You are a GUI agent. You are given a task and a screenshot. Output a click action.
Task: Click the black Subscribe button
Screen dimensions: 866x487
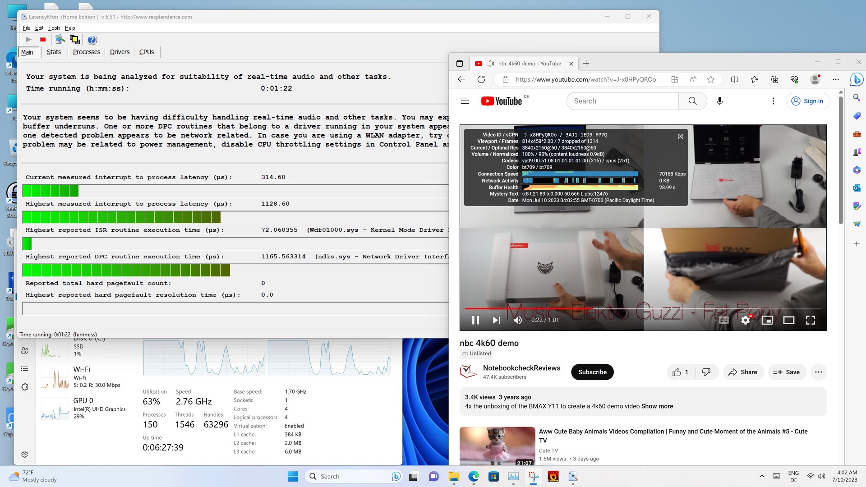[592, 372]
